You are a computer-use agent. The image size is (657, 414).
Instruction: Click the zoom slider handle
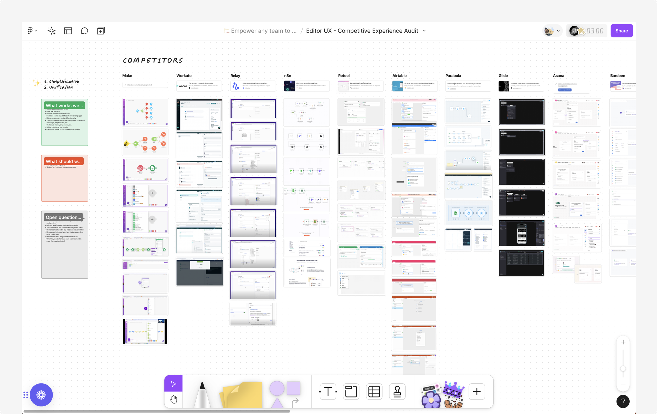(x=623, y=369)
